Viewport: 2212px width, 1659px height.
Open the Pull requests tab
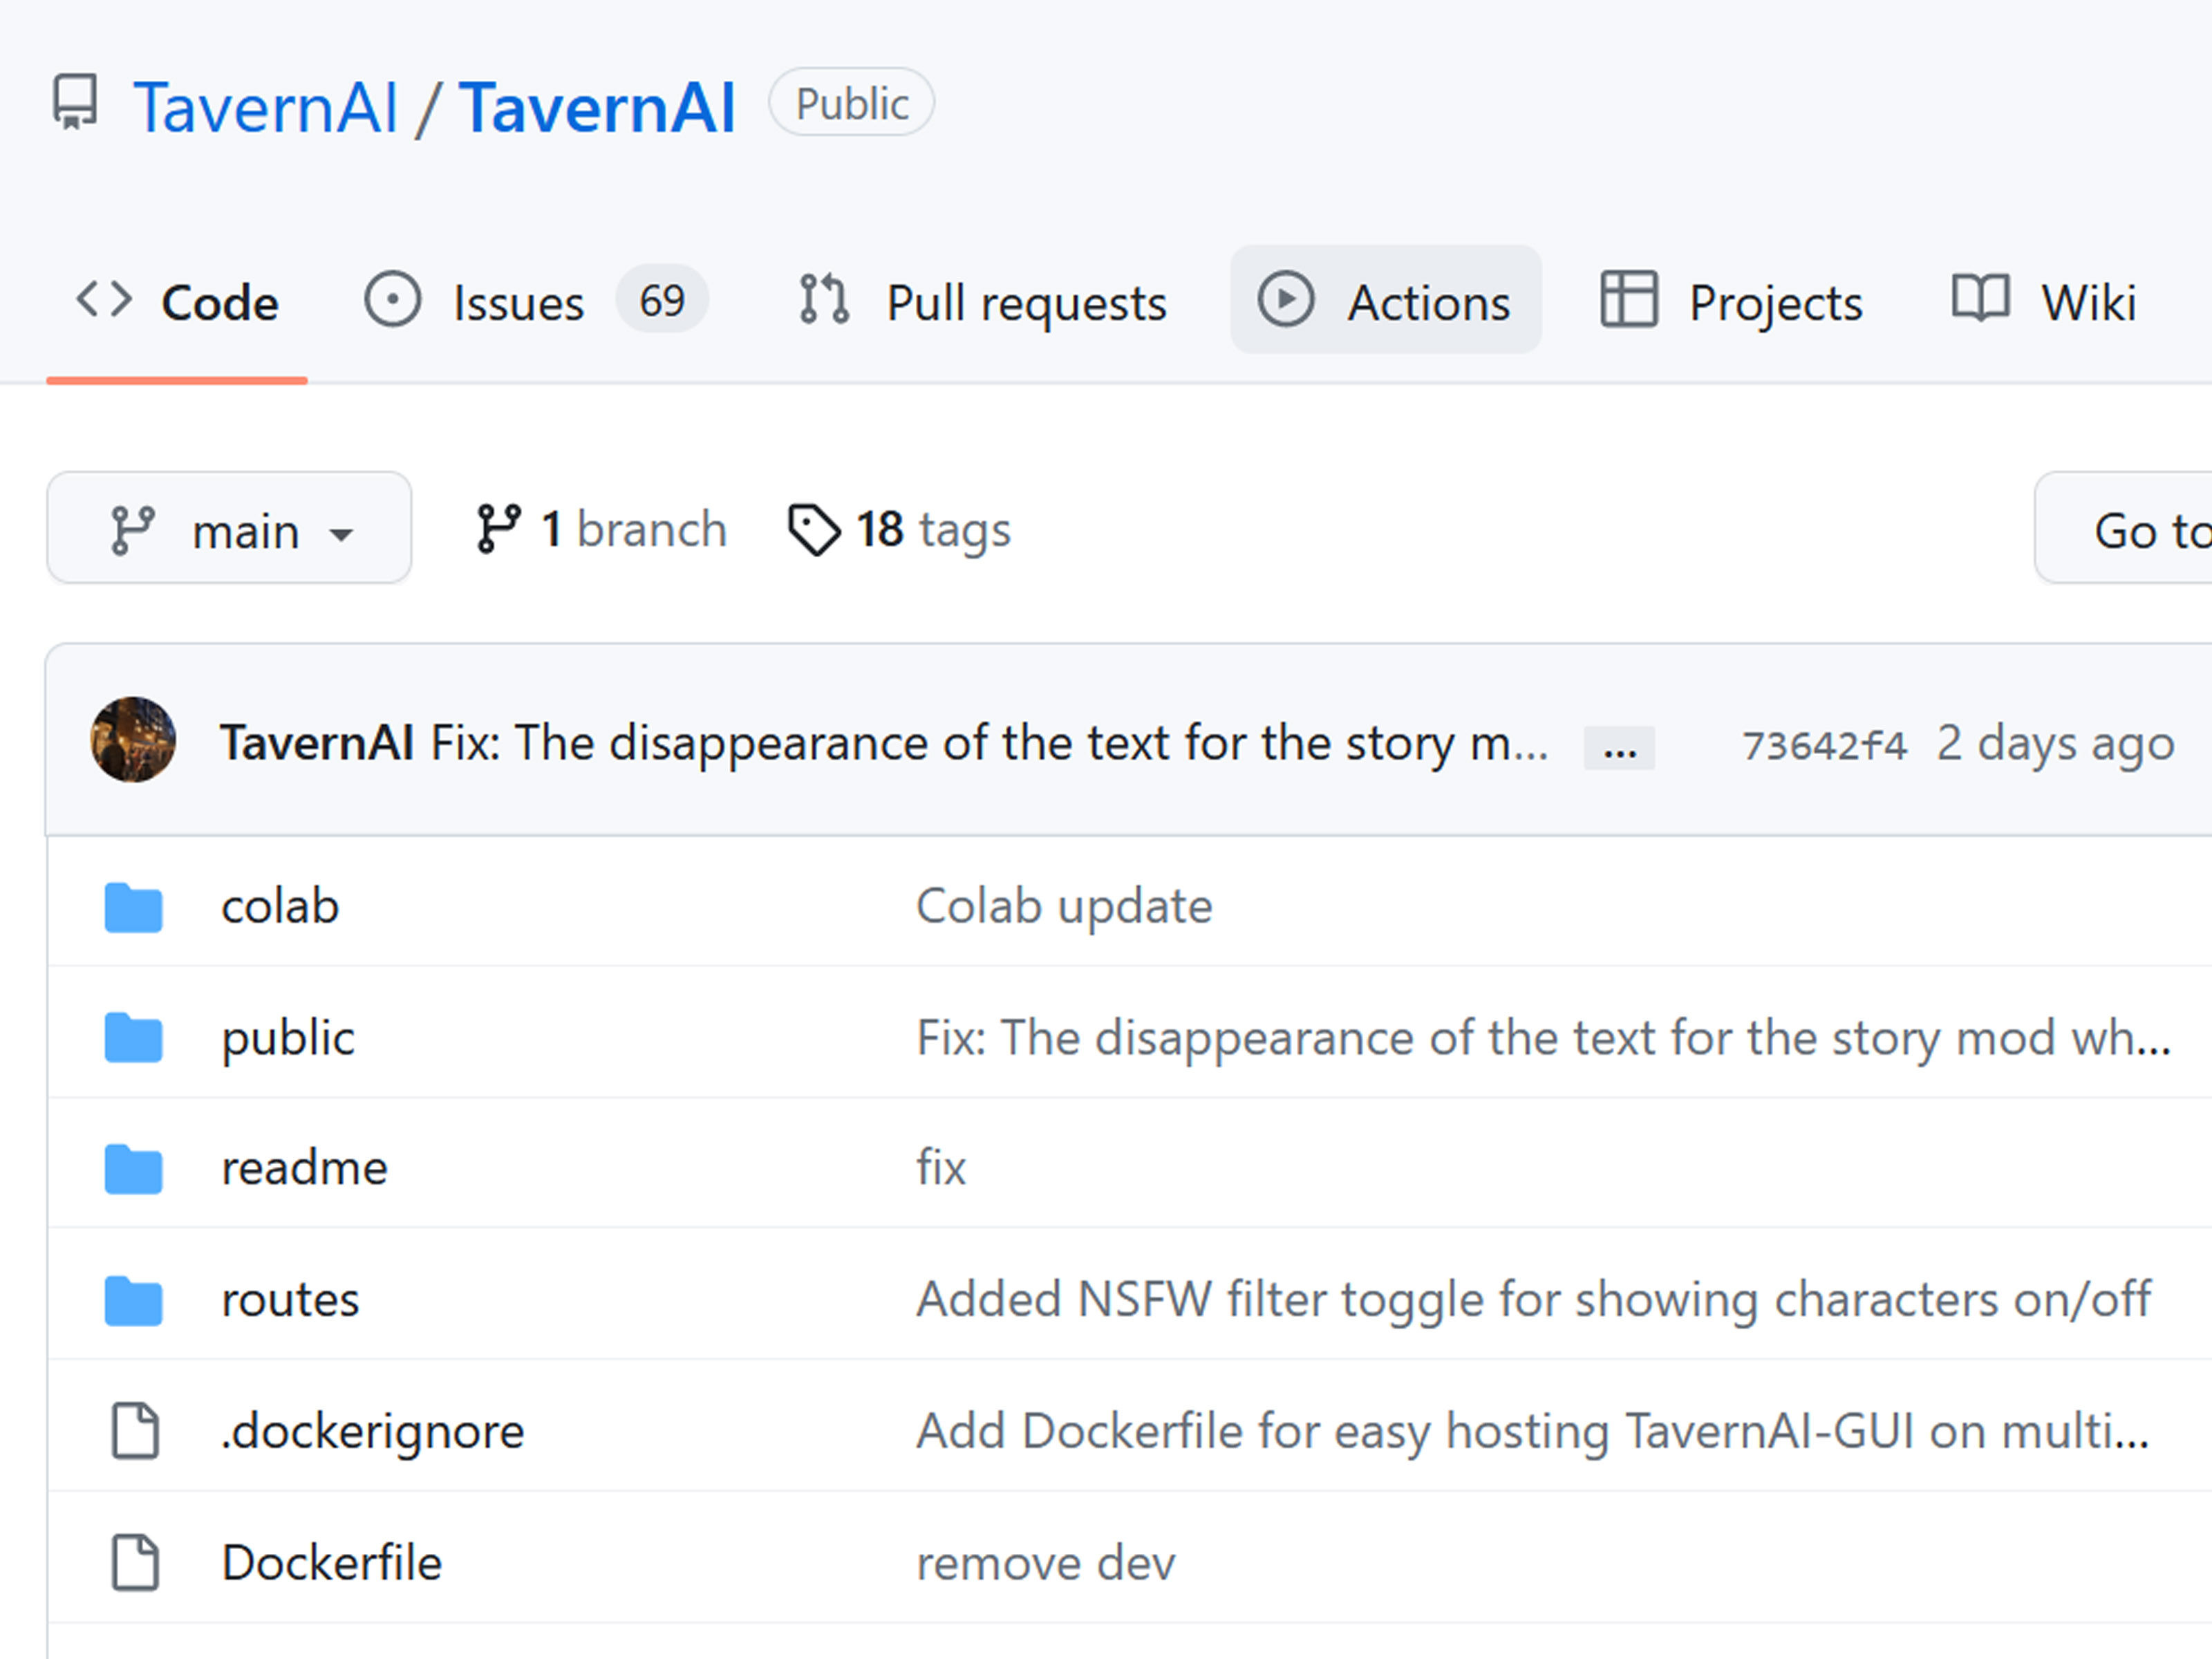(x=982, y=301)
